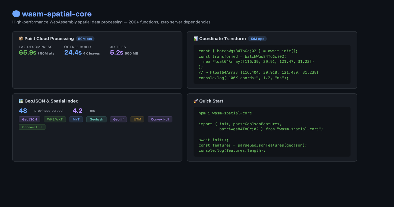Click the OCTREE BUILD label
The width and height of the screenshot is (394, 207).
(77, 47)
